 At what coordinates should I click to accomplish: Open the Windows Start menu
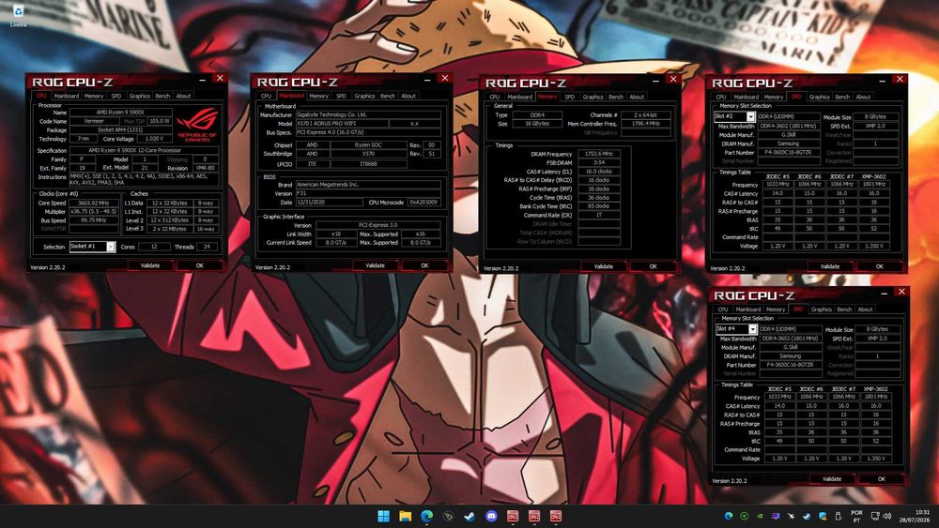(x=383, y=516)
